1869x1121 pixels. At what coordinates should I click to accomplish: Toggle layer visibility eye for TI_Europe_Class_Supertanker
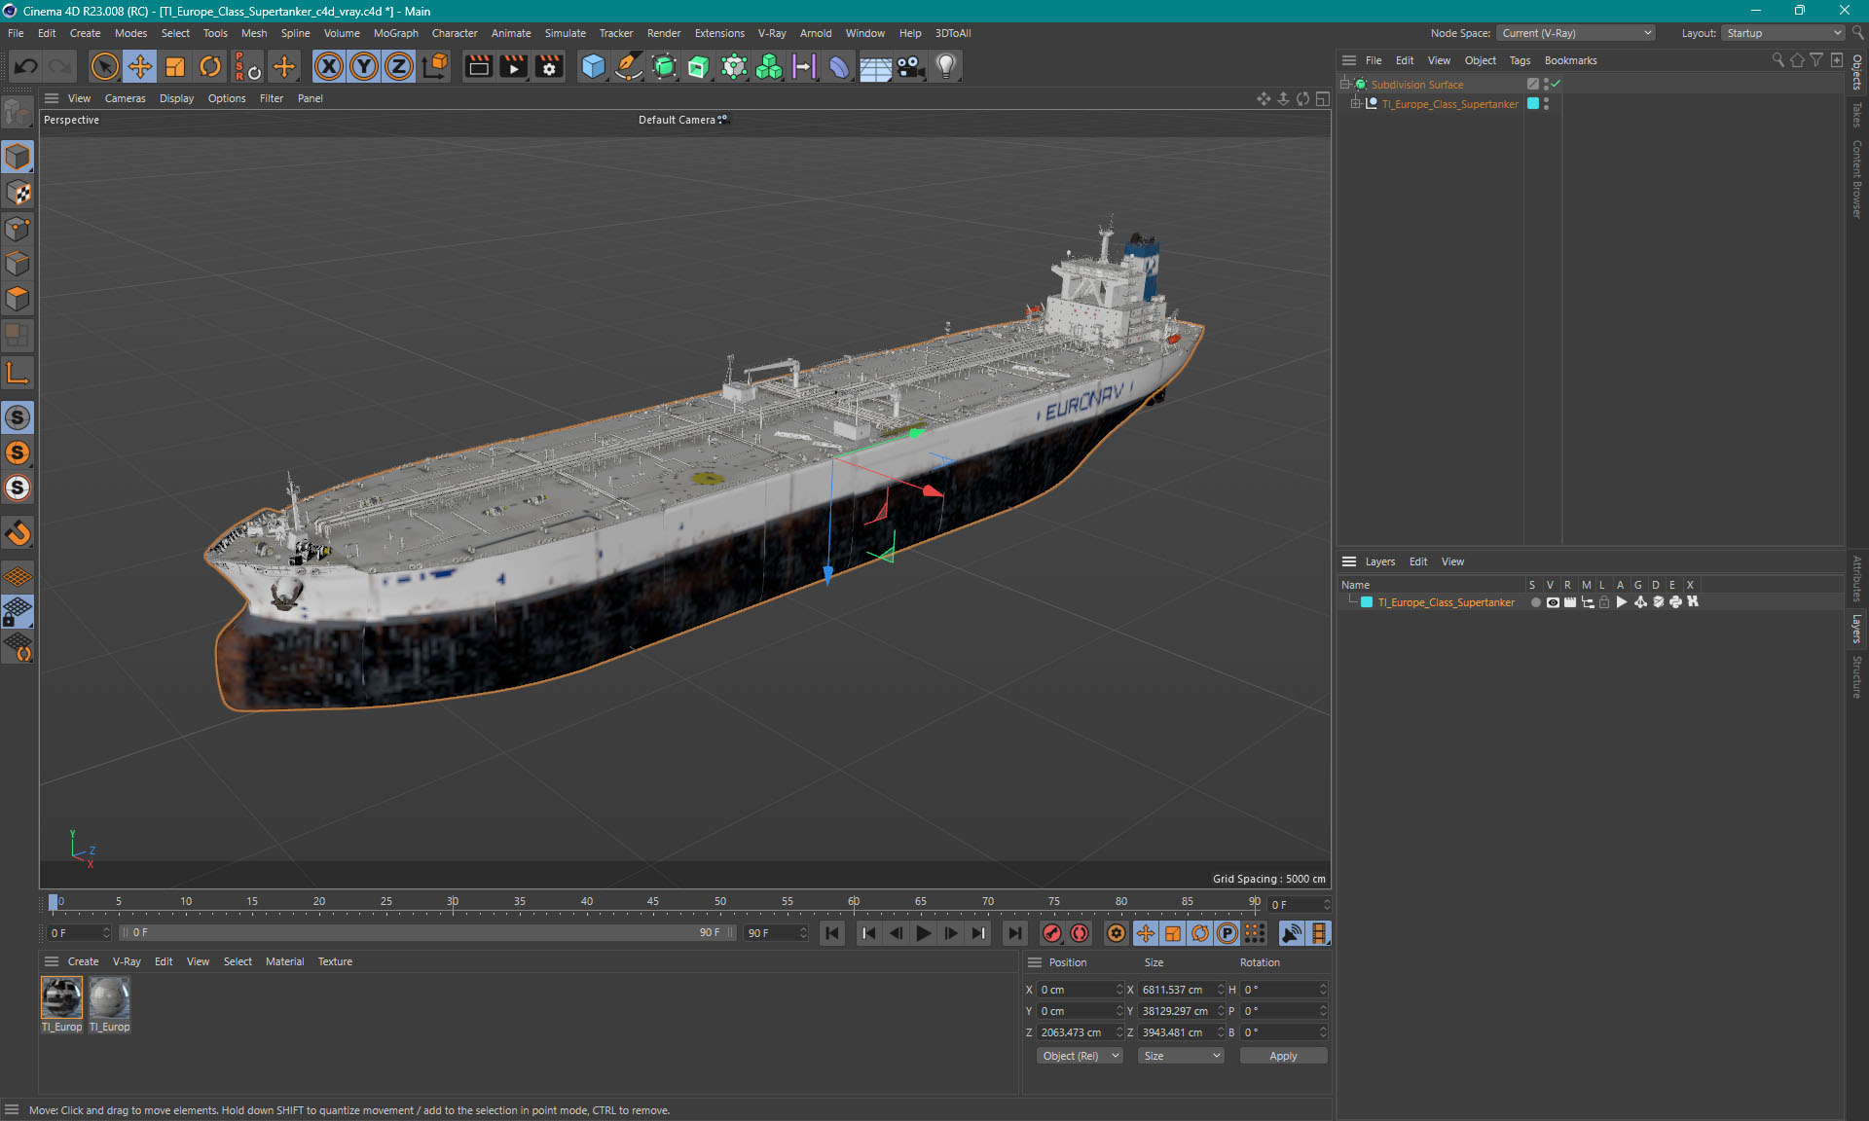(x=1553, y=602)
